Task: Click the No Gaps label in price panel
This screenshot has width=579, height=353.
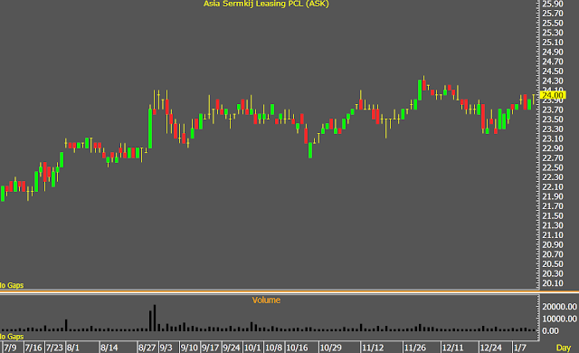Action: [12, 285]
